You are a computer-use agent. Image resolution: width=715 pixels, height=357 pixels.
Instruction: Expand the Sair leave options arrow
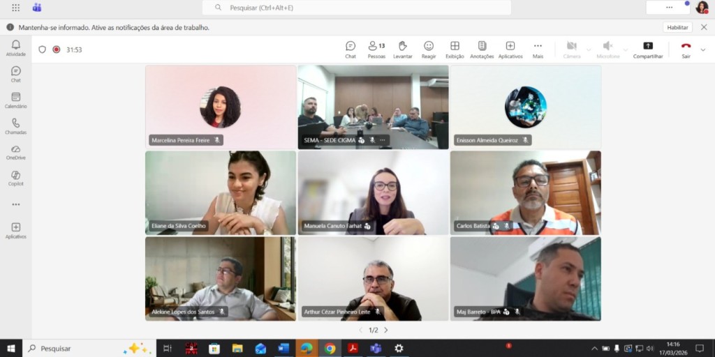pyautogui.click(x=702, y=50)
